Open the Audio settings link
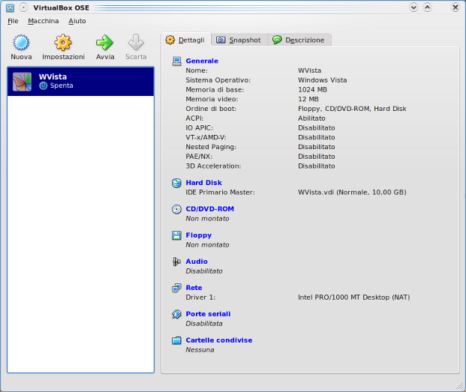Viewport: 466px width, 392px height. click(197, 262)
